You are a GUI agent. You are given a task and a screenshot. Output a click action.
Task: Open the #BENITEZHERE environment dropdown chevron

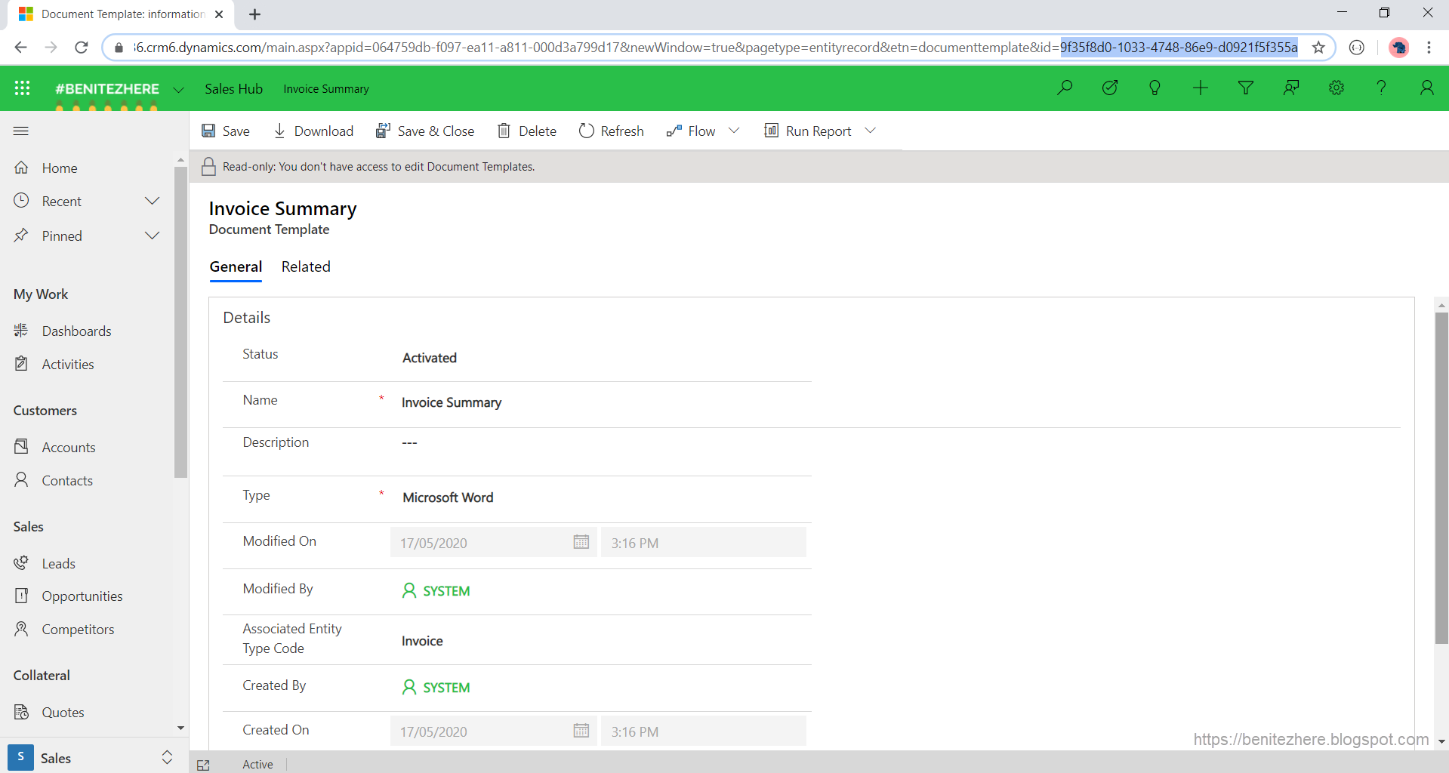pyautogui.click(x=178, y=89)
